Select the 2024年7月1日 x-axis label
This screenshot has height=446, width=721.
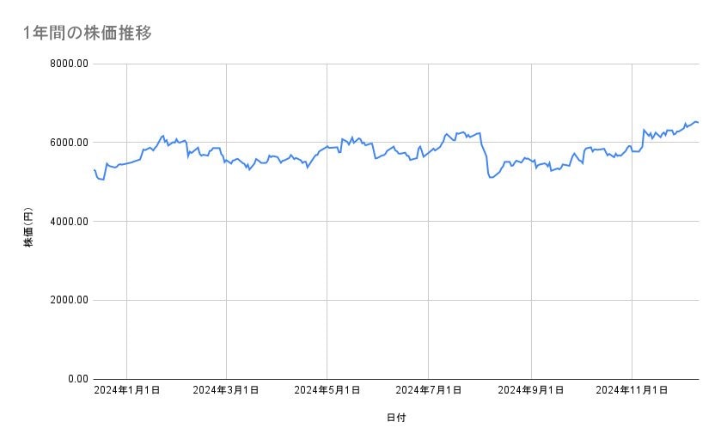click(428, 390)
